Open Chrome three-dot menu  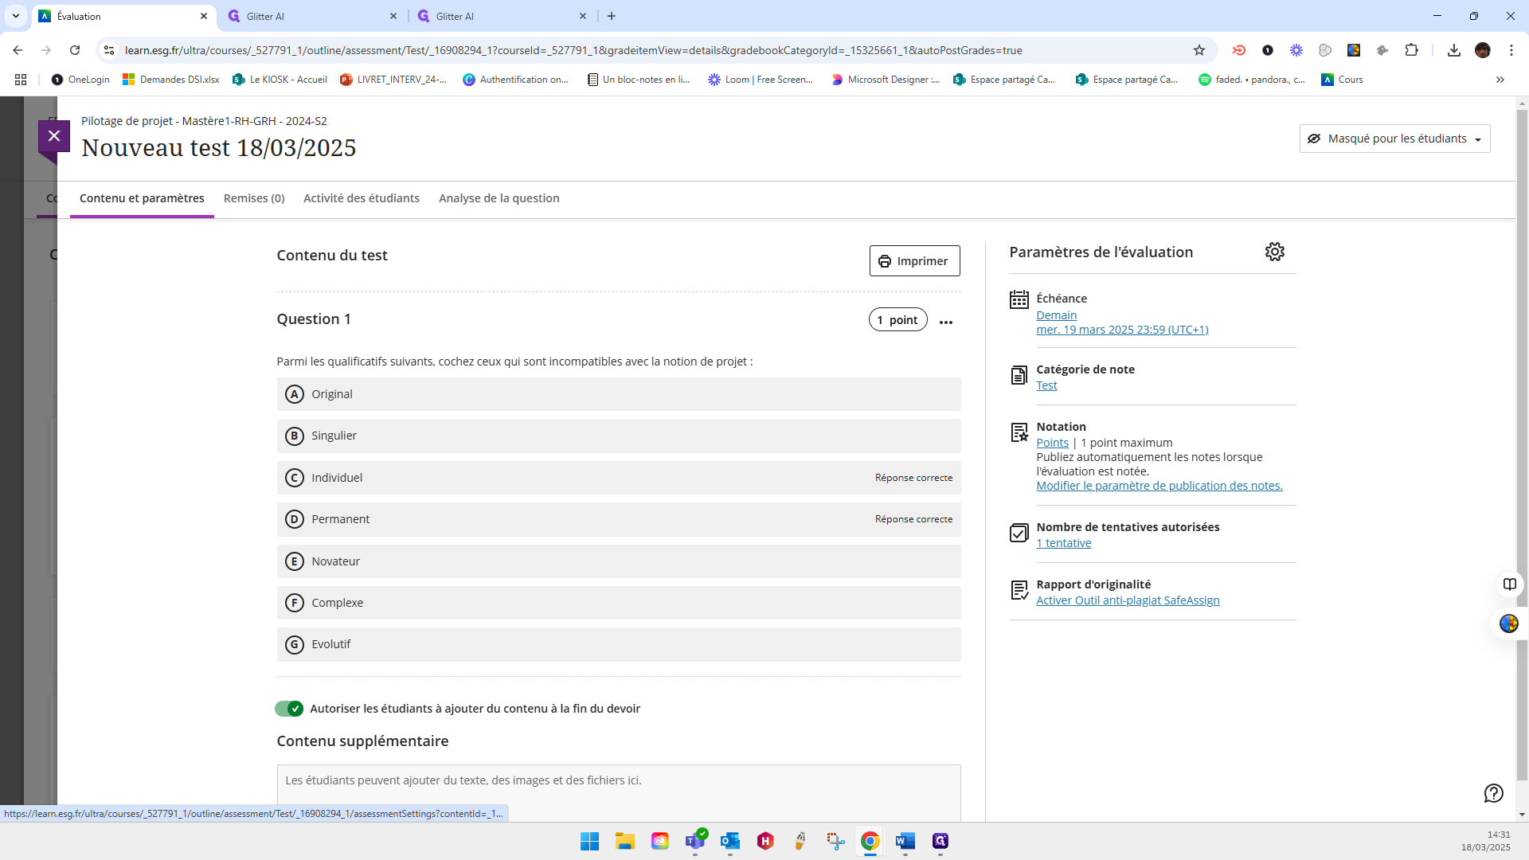pos(1511,50)
